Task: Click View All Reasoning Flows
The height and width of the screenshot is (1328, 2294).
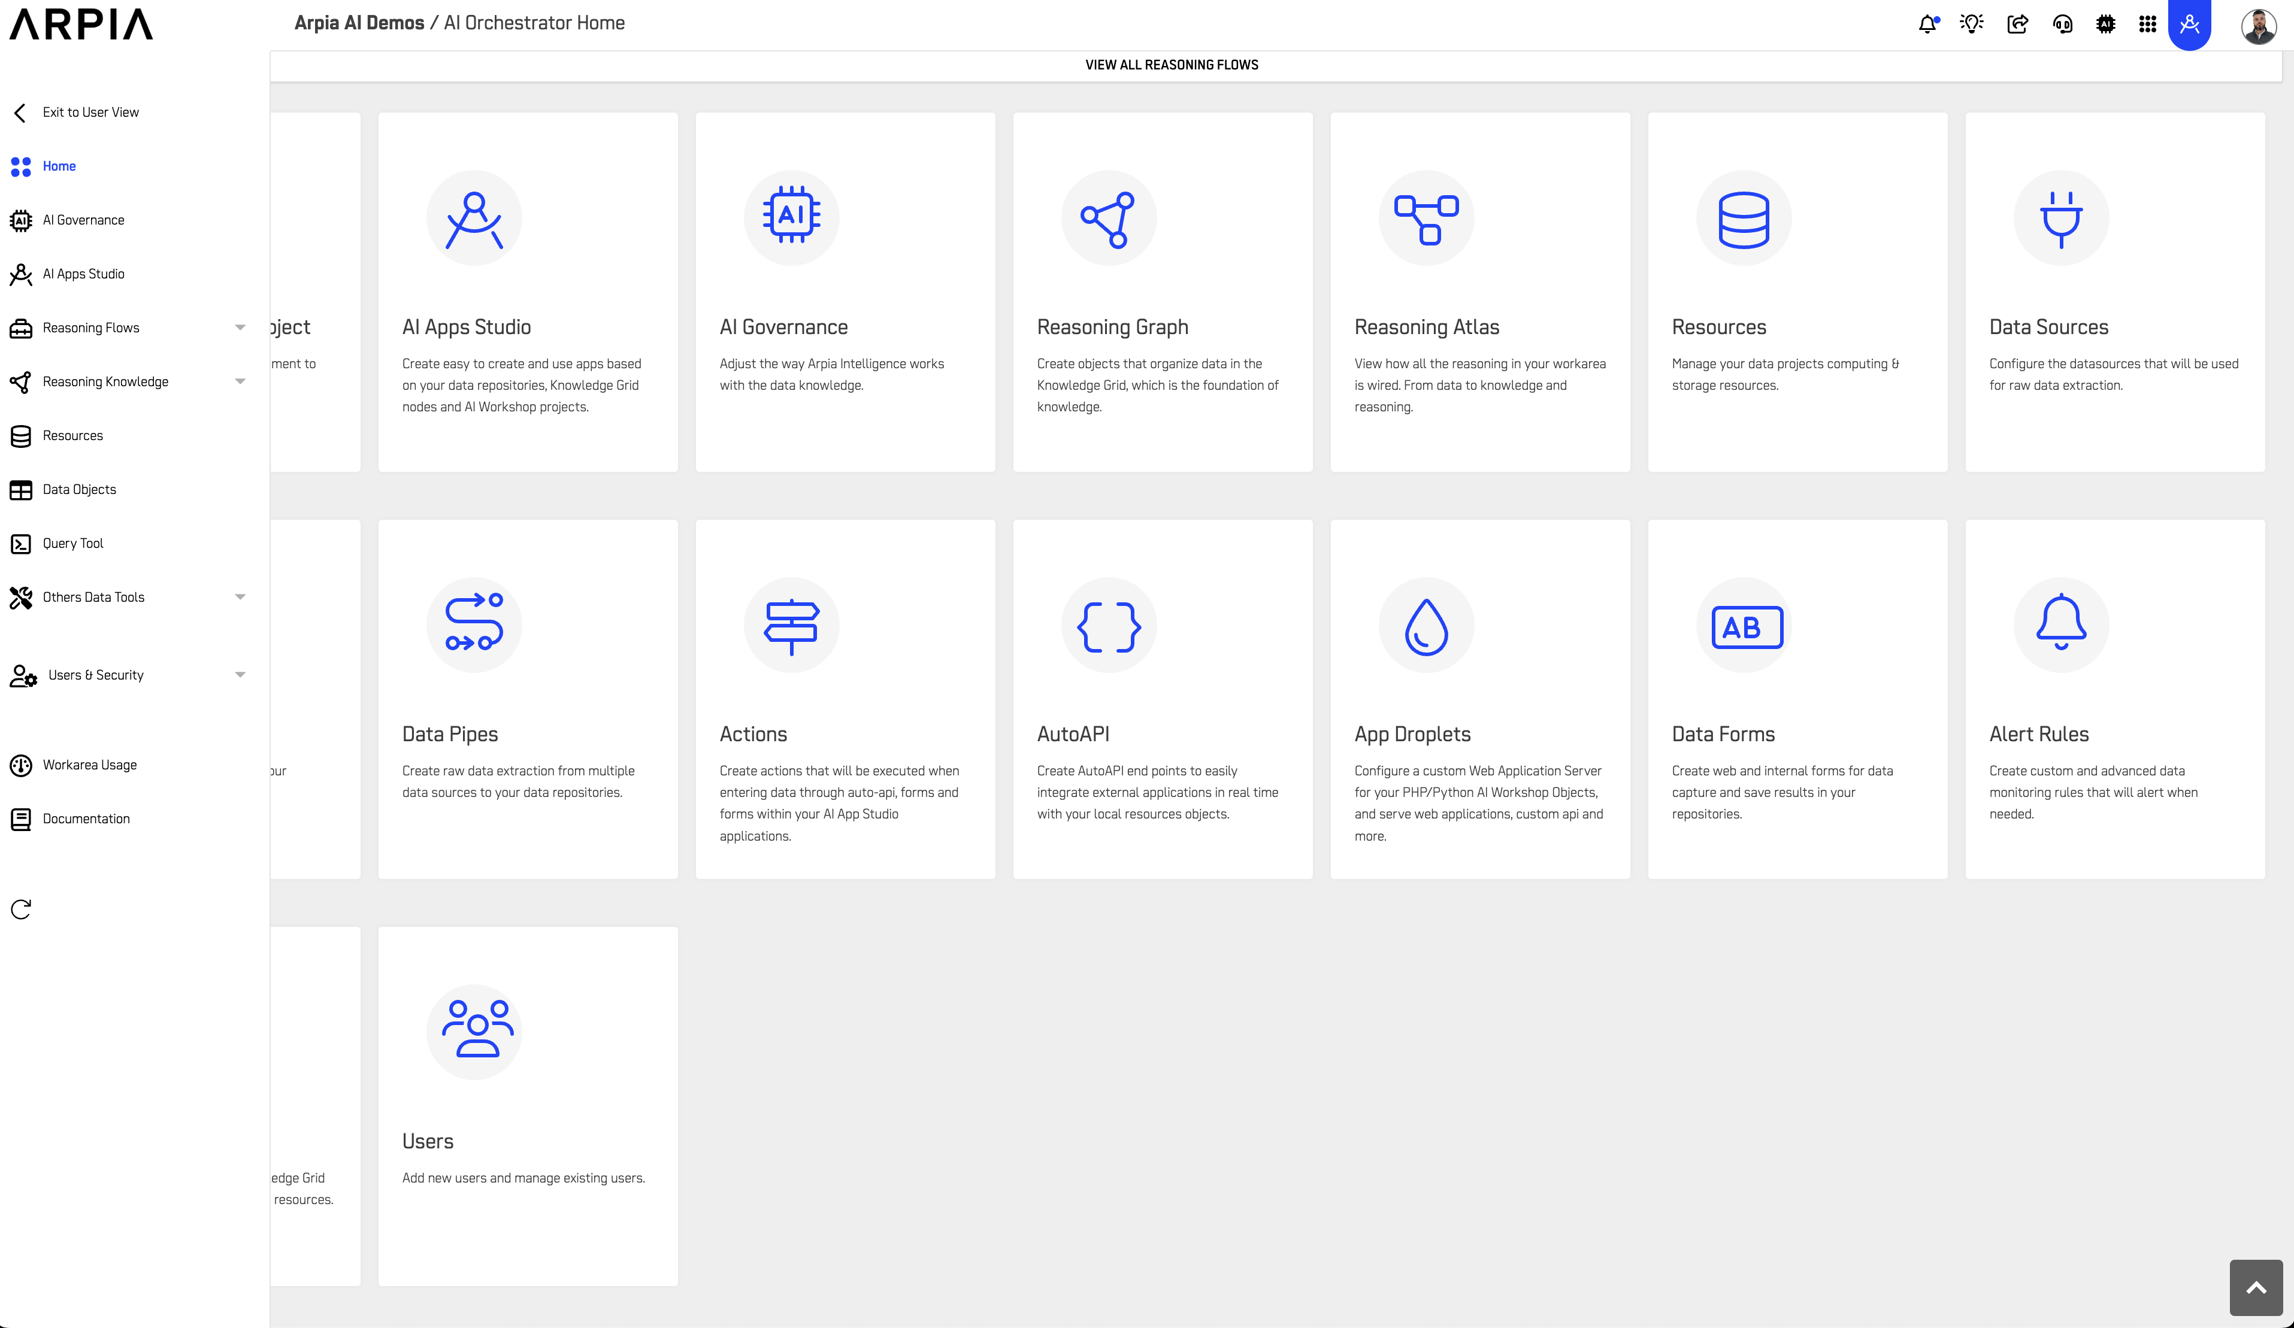Action: click(x=1172, y=65)
